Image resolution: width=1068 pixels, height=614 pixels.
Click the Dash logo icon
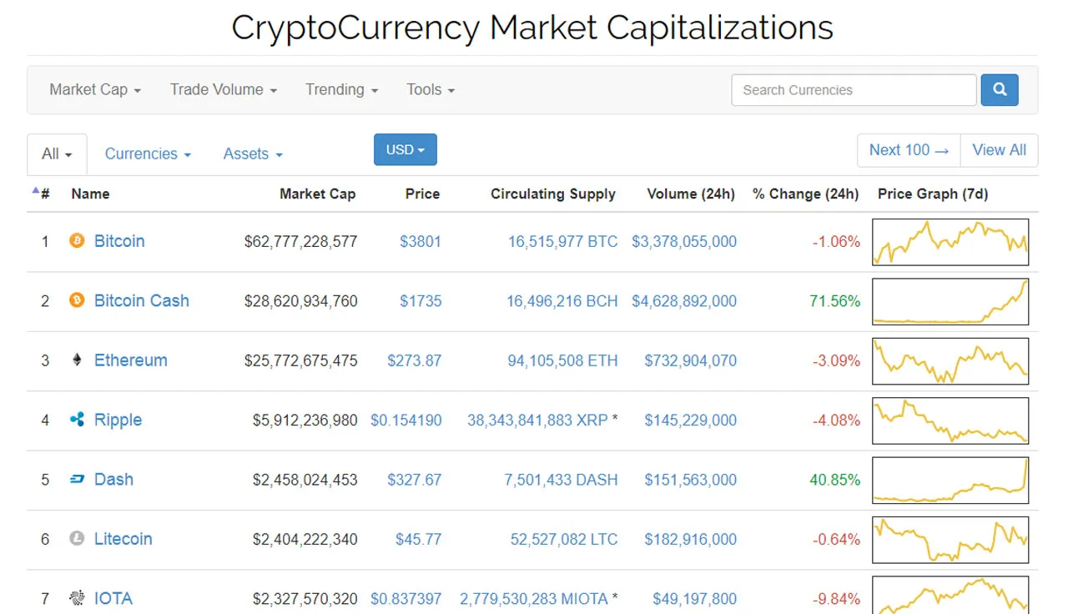coord(77,480)
